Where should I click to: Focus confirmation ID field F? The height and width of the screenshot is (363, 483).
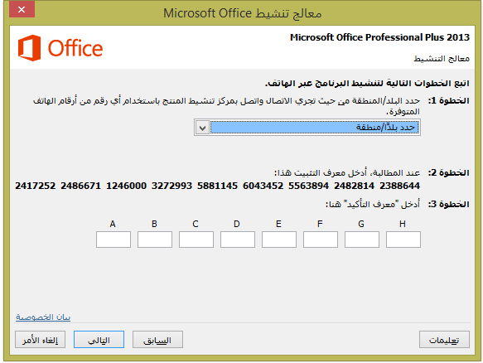coord(321,240)
